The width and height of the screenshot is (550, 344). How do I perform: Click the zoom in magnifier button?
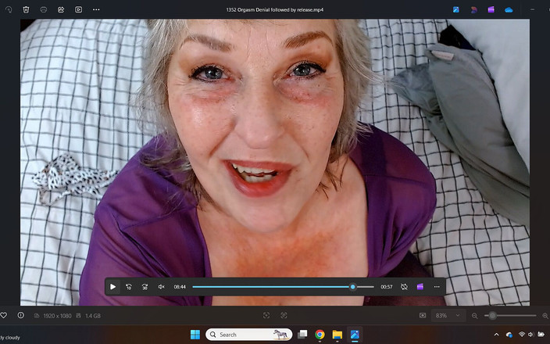coord(545,315)
